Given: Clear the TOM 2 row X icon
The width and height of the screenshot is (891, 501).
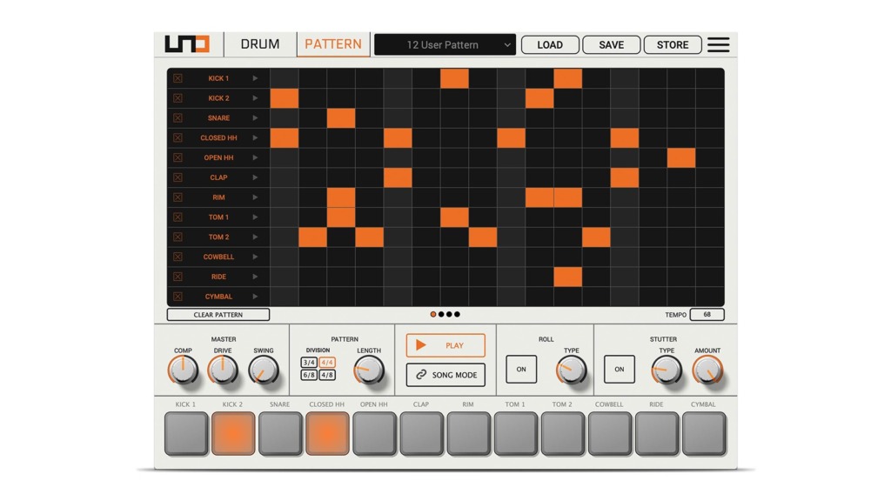Looking at the screenshot, I should click(178, 237).
